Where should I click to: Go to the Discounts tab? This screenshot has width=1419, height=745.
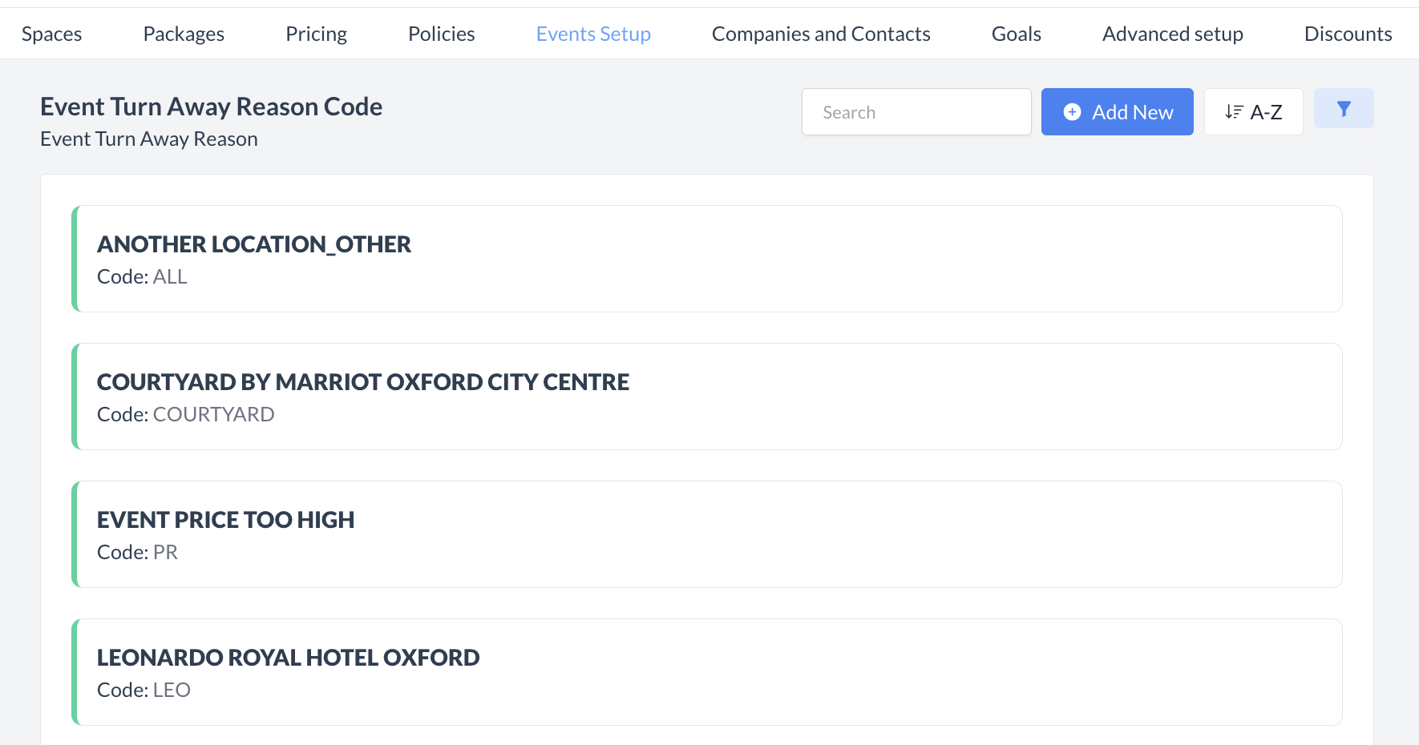click(x=1348, y=34)
